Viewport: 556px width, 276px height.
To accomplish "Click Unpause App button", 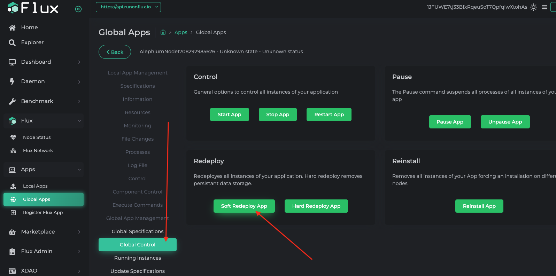I will (x=505, y=122).
